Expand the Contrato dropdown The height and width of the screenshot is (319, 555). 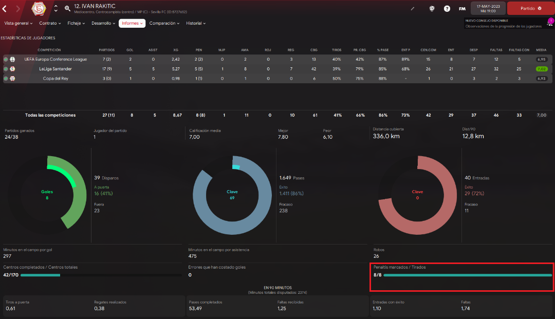pos(50,23)
